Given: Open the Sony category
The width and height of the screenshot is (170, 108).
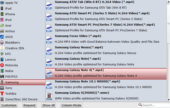Looking at the screenshot, I should coord(22,88).
